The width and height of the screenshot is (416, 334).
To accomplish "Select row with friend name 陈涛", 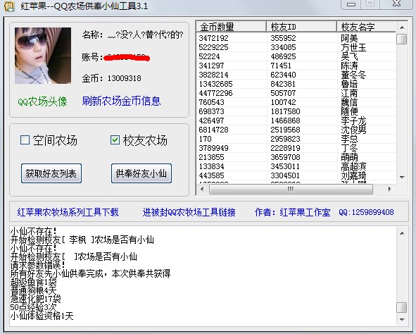I will click(296, 66).
